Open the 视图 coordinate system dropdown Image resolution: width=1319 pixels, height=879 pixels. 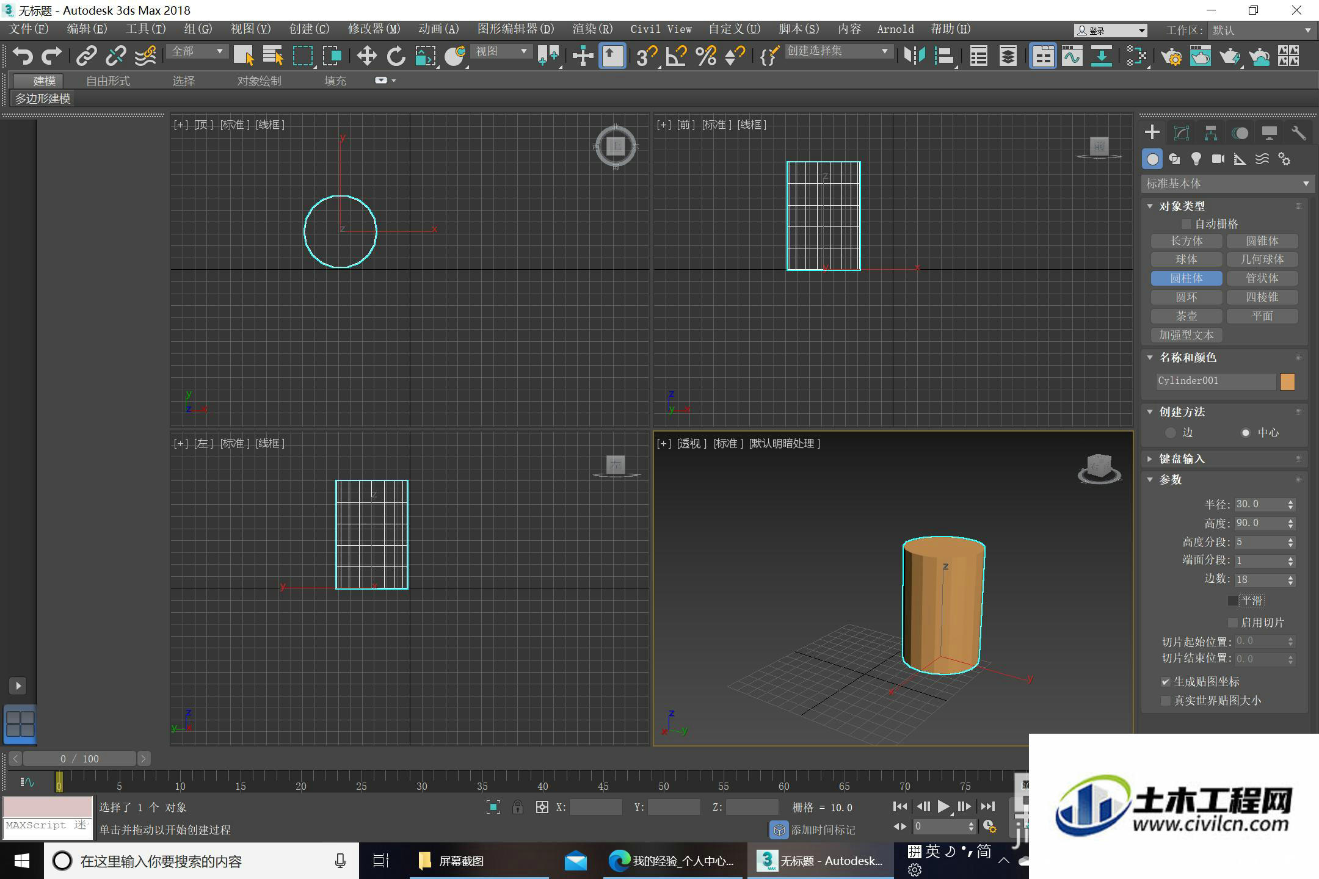501,52
